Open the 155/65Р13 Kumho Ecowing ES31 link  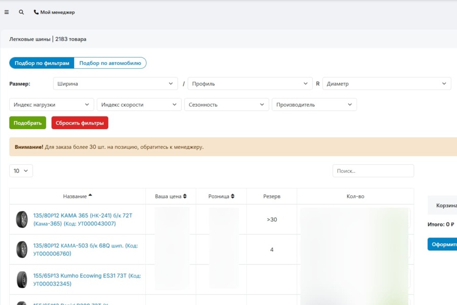pyautogui.click(x=87, y=280)
